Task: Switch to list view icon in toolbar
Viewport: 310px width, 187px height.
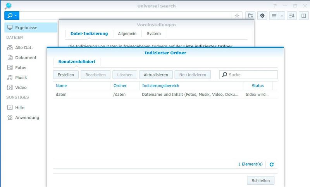Action: click(x=274, y=16)
